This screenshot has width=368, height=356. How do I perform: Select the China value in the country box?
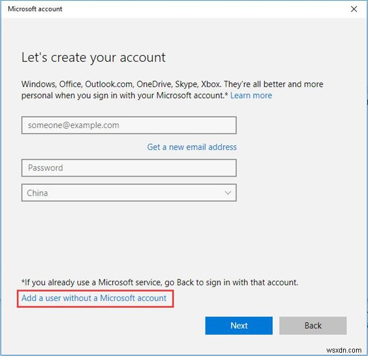(37, 193)
